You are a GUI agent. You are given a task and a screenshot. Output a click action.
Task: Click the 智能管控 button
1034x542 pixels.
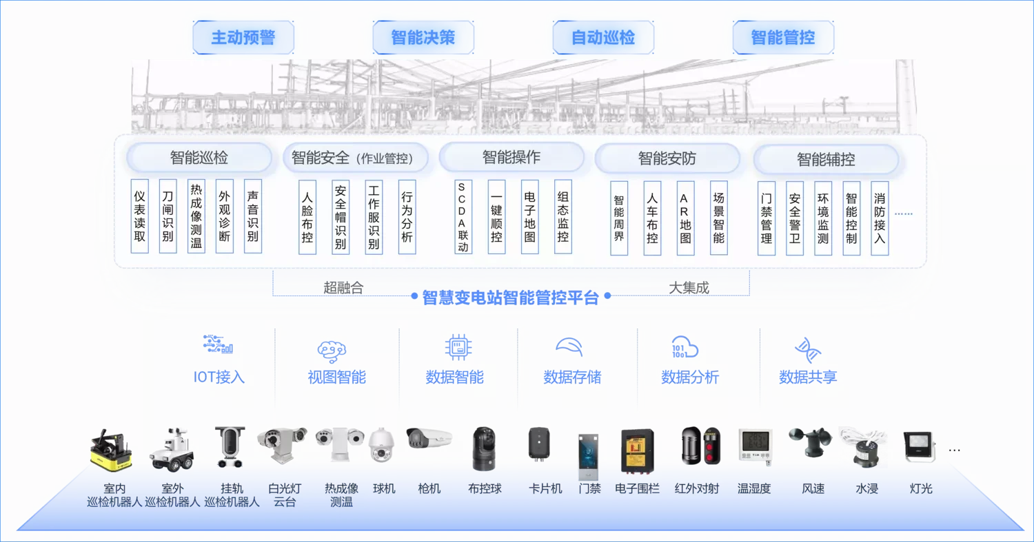(x=783, y=37)
